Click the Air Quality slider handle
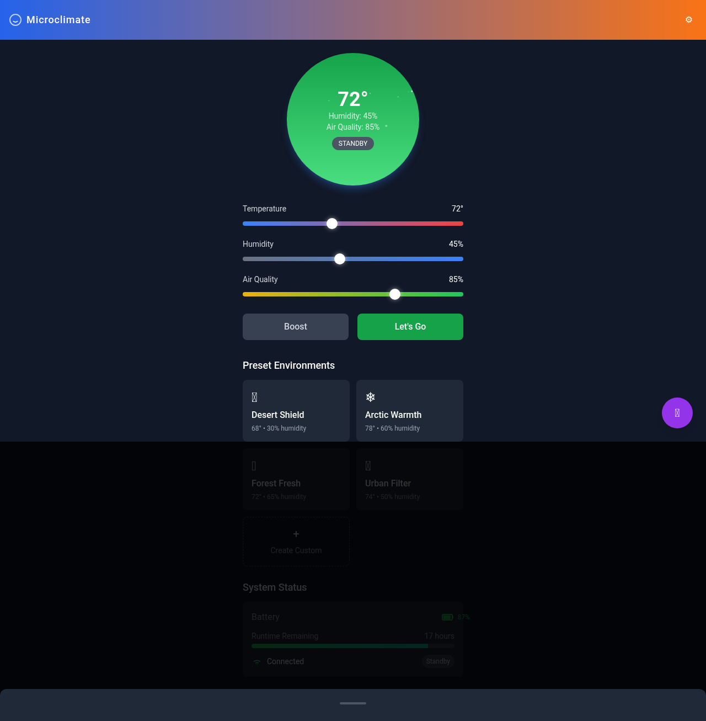 tap(394, 294)
